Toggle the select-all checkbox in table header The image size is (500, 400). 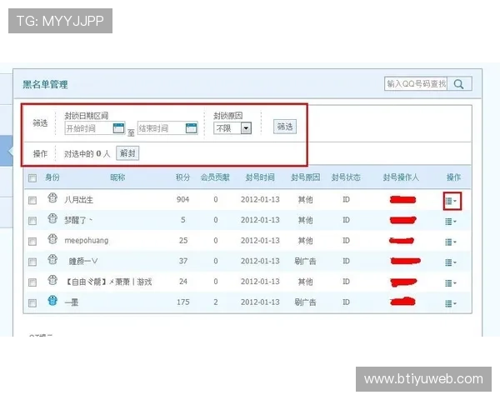click(32, 178)
